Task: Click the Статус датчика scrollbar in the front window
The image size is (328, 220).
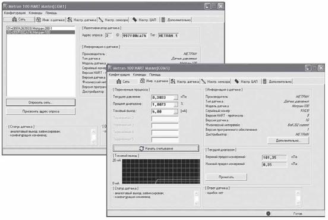Action: pos(197,197)
